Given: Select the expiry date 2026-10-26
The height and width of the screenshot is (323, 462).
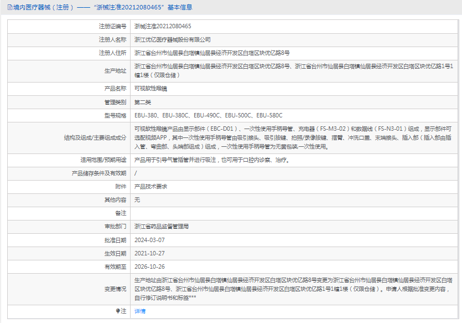Looking at the screenshot, I should pyautogui.click(x=150, y=266).
